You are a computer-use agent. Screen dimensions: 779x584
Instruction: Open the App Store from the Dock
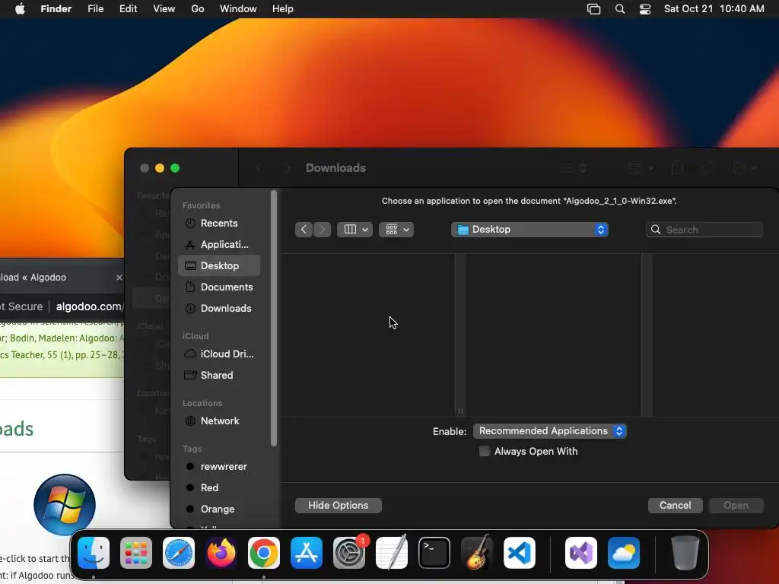[x=307, y=553]
